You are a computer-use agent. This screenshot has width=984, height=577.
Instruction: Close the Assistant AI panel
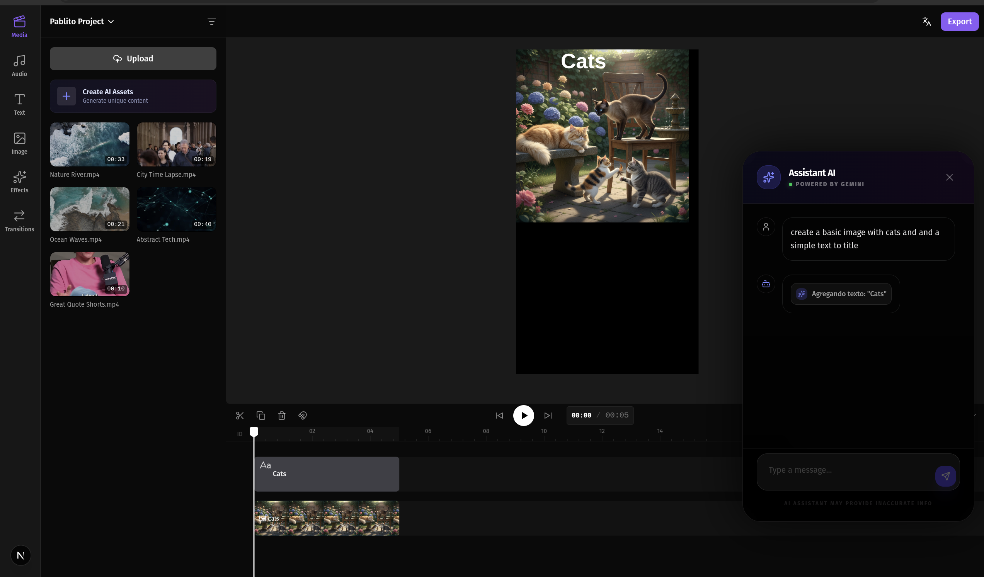950,177
